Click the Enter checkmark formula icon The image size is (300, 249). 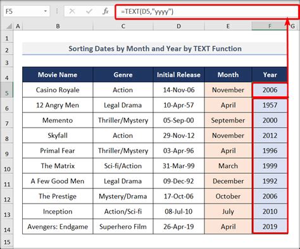point(89,11)
